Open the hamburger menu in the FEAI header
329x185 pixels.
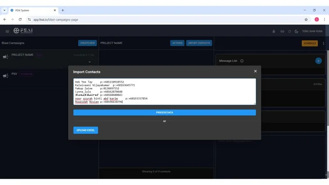[7, 32]
